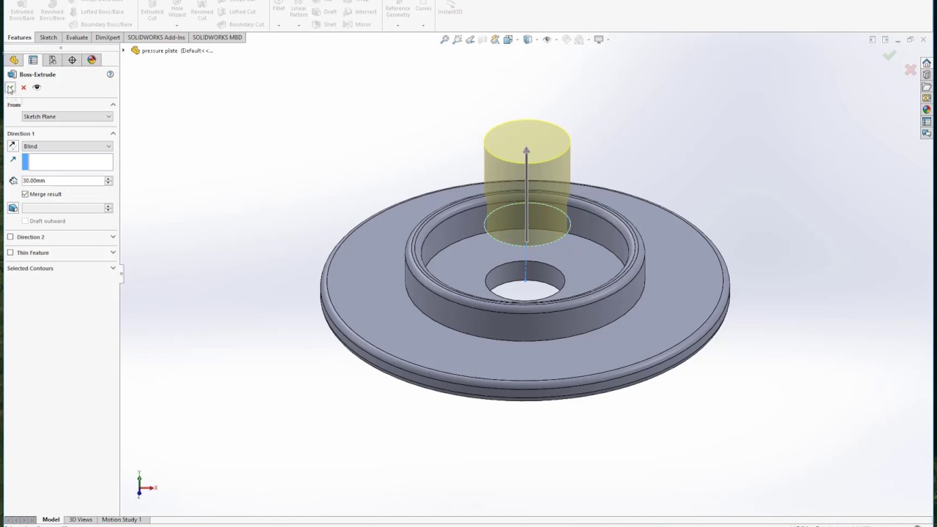Open the Model tab at the bottom

pyautogui.click(x=51, y=520)
